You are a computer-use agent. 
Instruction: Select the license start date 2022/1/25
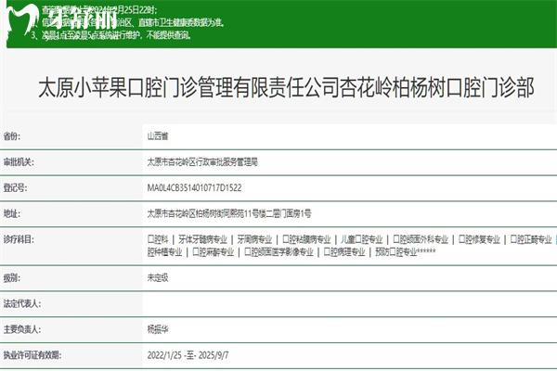point(164,355)
